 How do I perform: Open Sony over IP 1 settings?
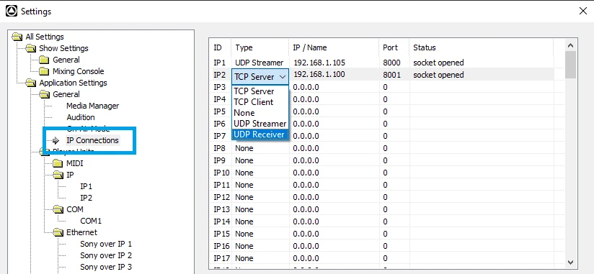click(x=106, y=244)
